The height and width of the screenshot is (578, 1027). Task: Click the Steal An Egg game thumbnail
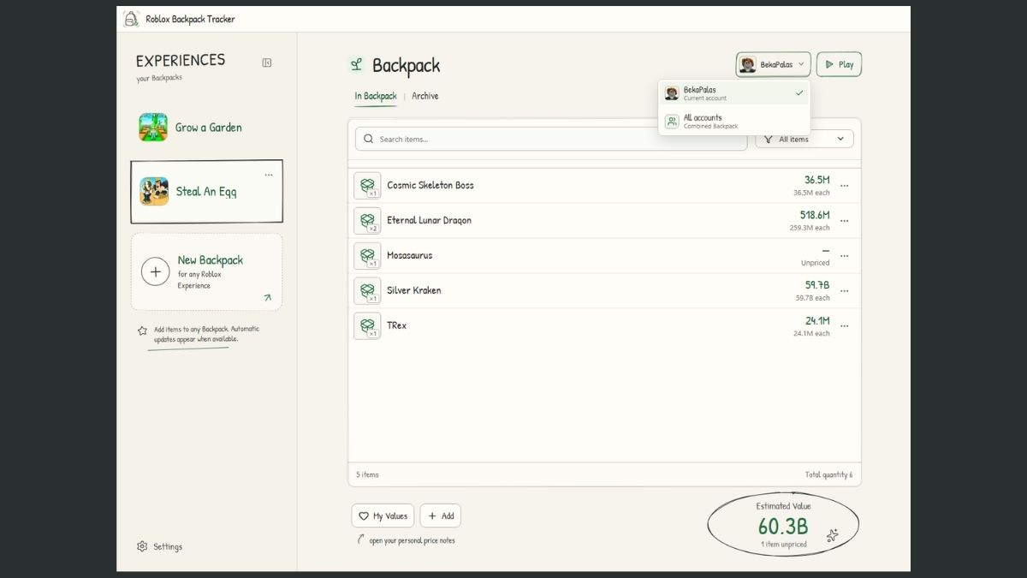[154, 192]
